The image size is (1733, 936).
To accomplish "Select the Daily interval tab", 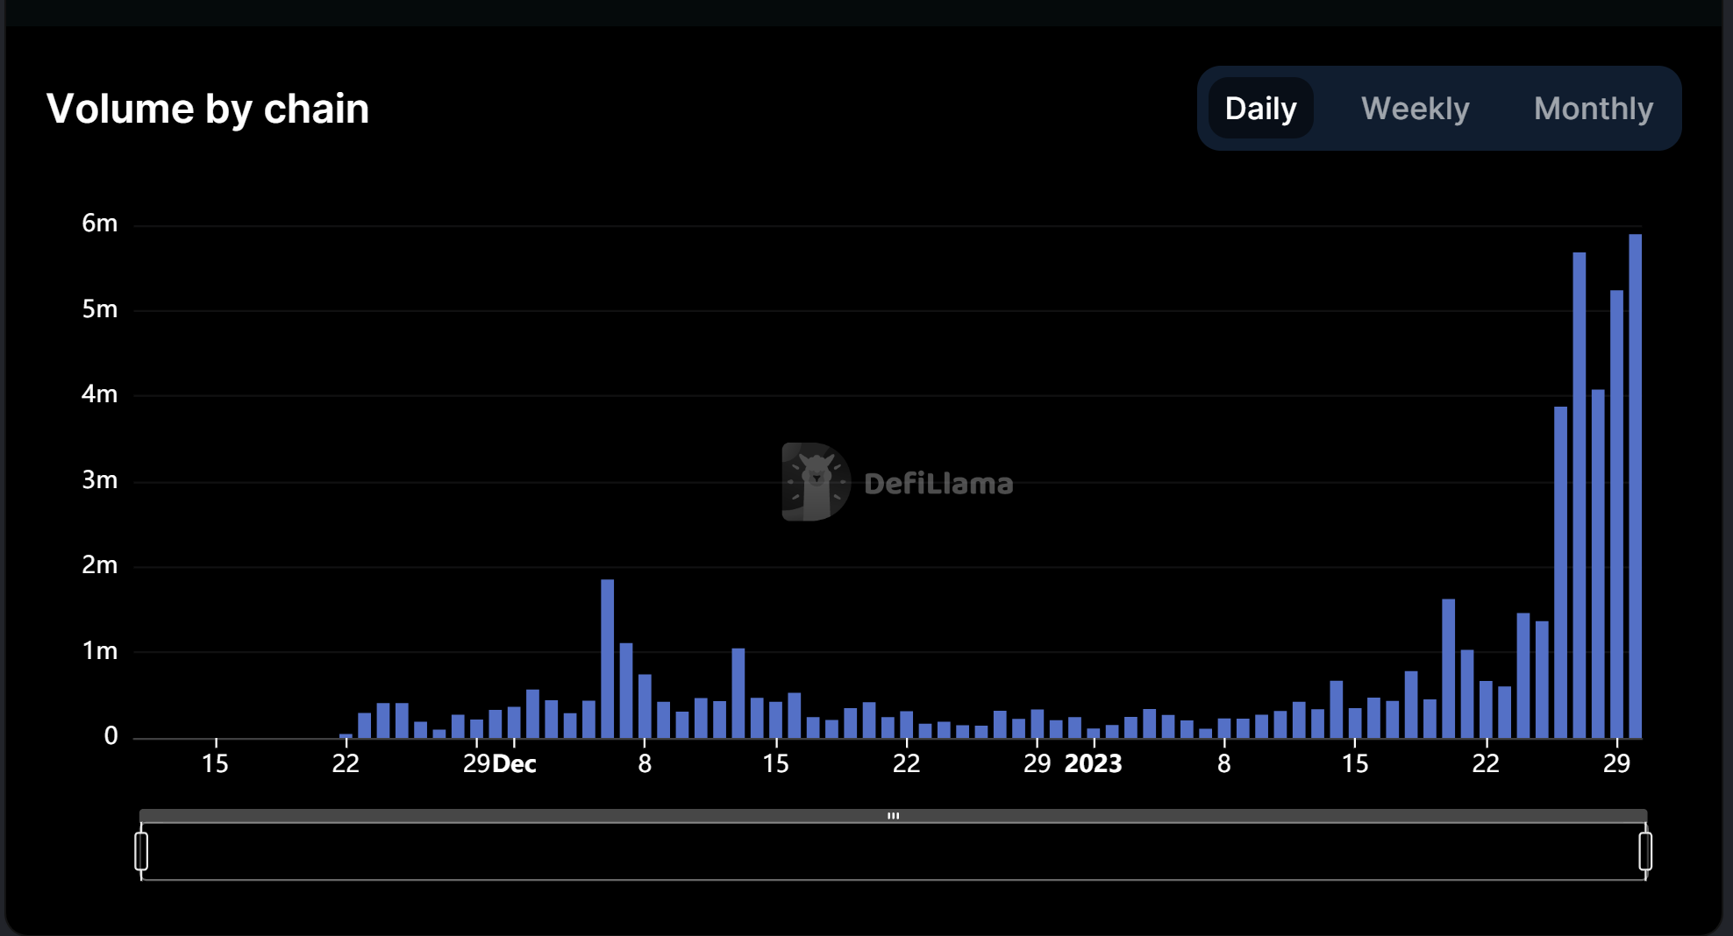I will pos(1260,108).
